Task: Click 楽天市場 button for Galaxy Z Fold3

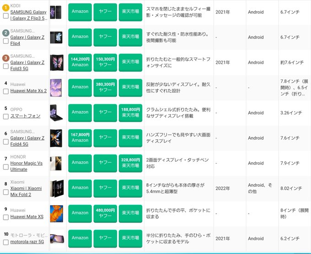Action: (x=130, y=63)
